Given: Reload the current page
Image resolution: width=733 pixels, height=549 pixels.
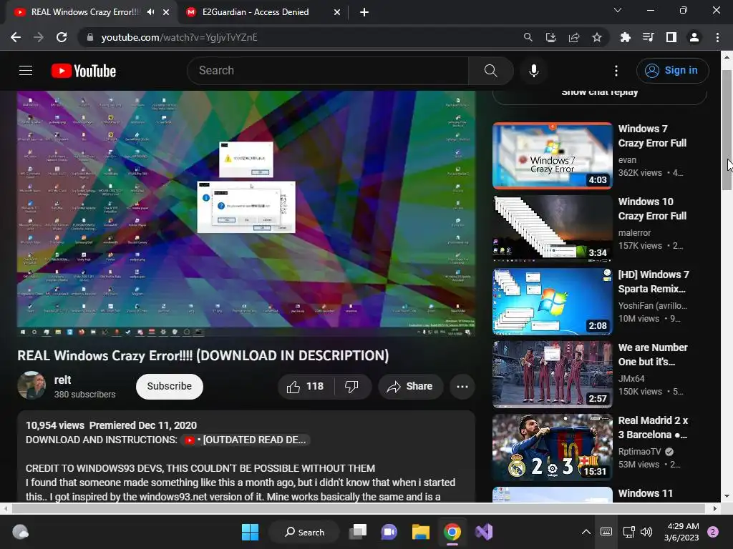Looking at the screenshot, I should tap(62, 37).
